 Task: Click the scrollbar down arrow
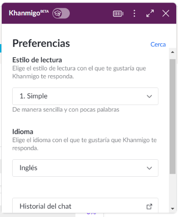173,209
